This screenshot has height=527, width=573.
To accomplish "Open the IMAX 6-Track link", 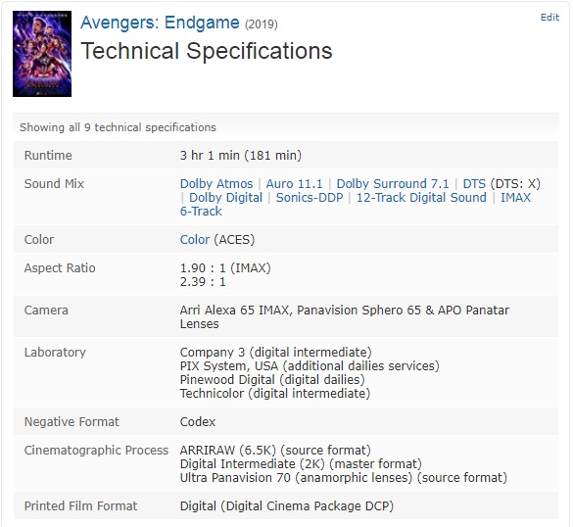I will 515,197.
